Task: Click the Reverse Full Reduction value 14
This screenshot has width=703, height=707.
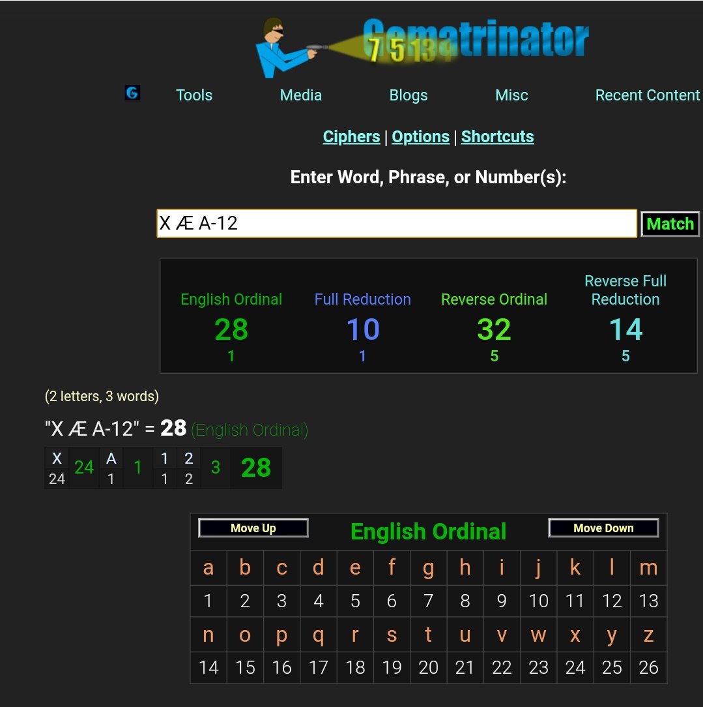Action: (625, 329)
